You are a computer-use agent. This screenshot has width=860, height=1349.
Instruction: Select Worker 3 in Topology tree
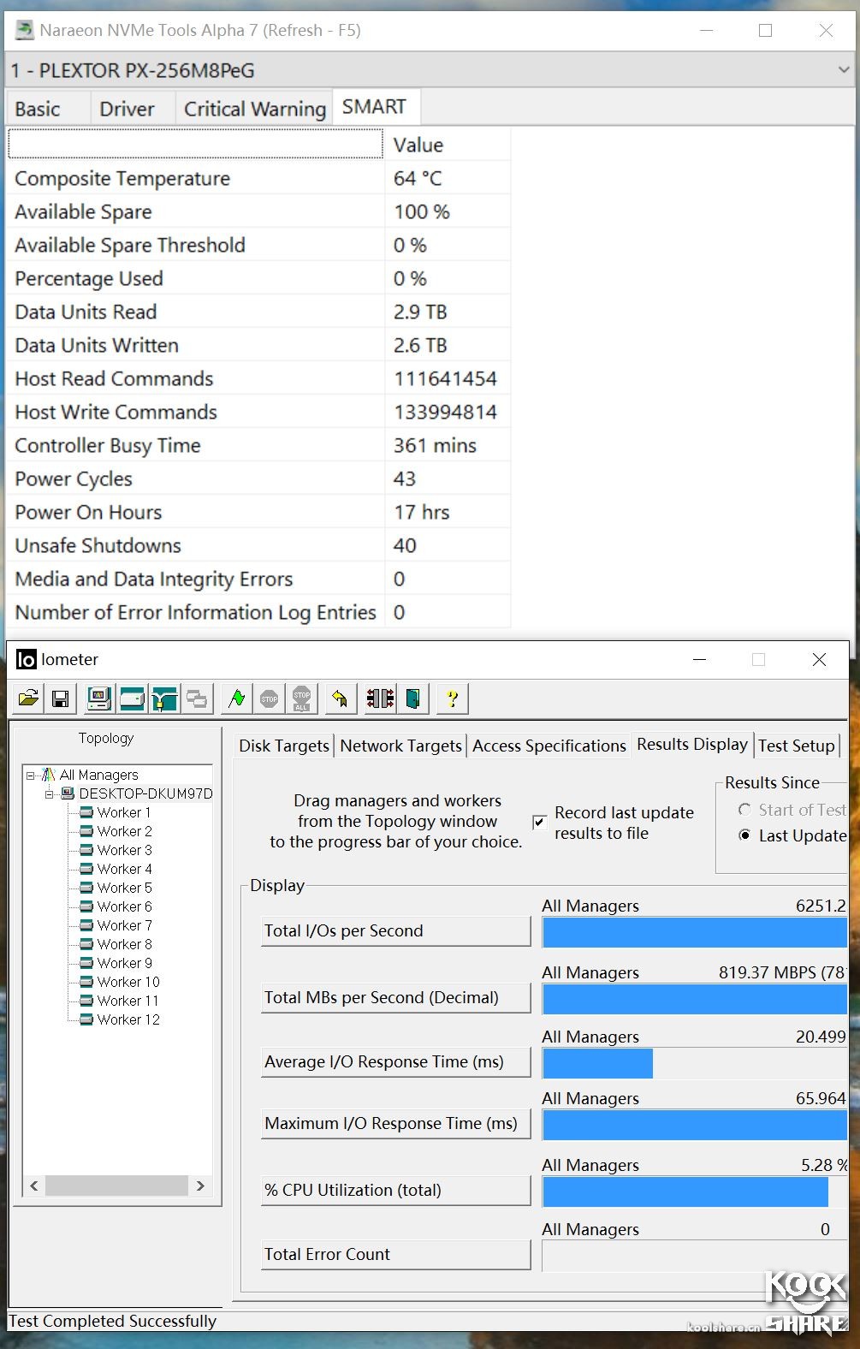124,850
